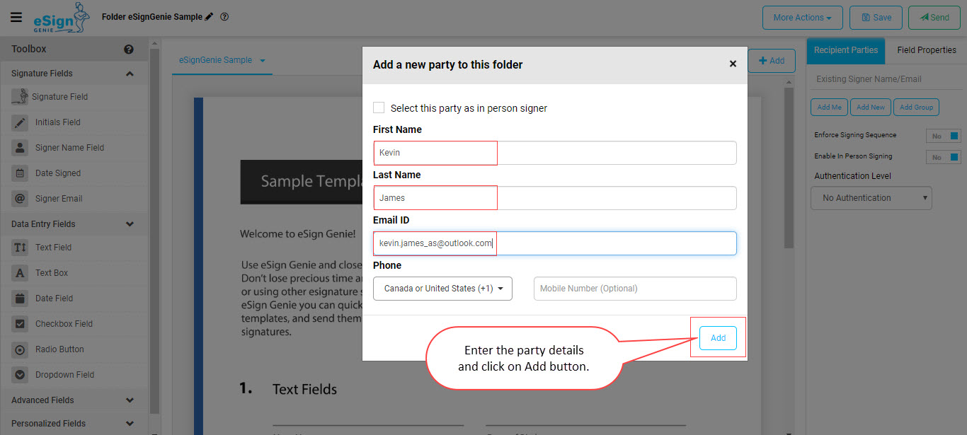Screen dimensions: 967x435
Task: Focus Existing Signer Name/Email search field
Action: coord(886,79)
